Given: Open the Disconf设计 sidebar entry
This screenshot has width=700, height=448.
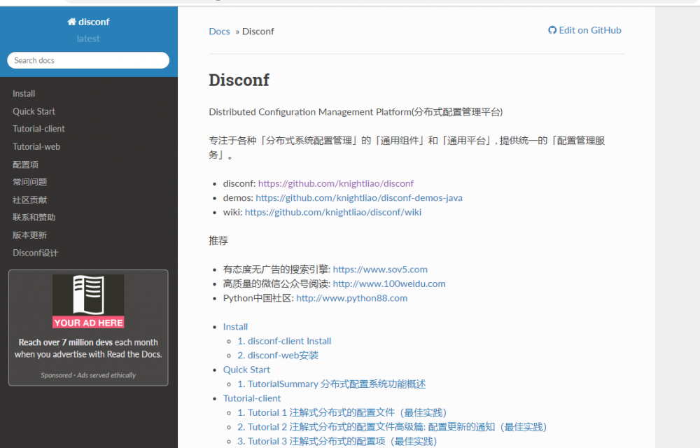Looking at the screenshot, I should [35, 253].
